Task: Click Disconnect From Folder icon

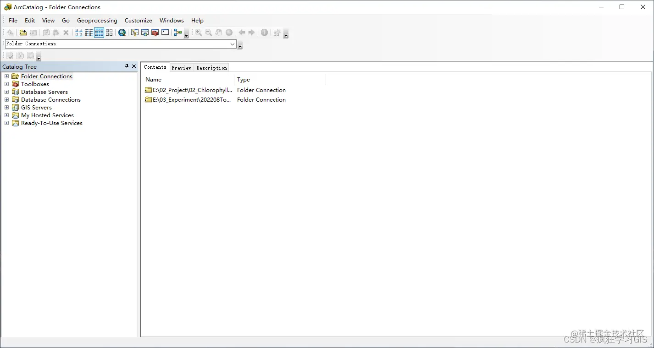Action: pyautogui.click(x=33, y=33)
